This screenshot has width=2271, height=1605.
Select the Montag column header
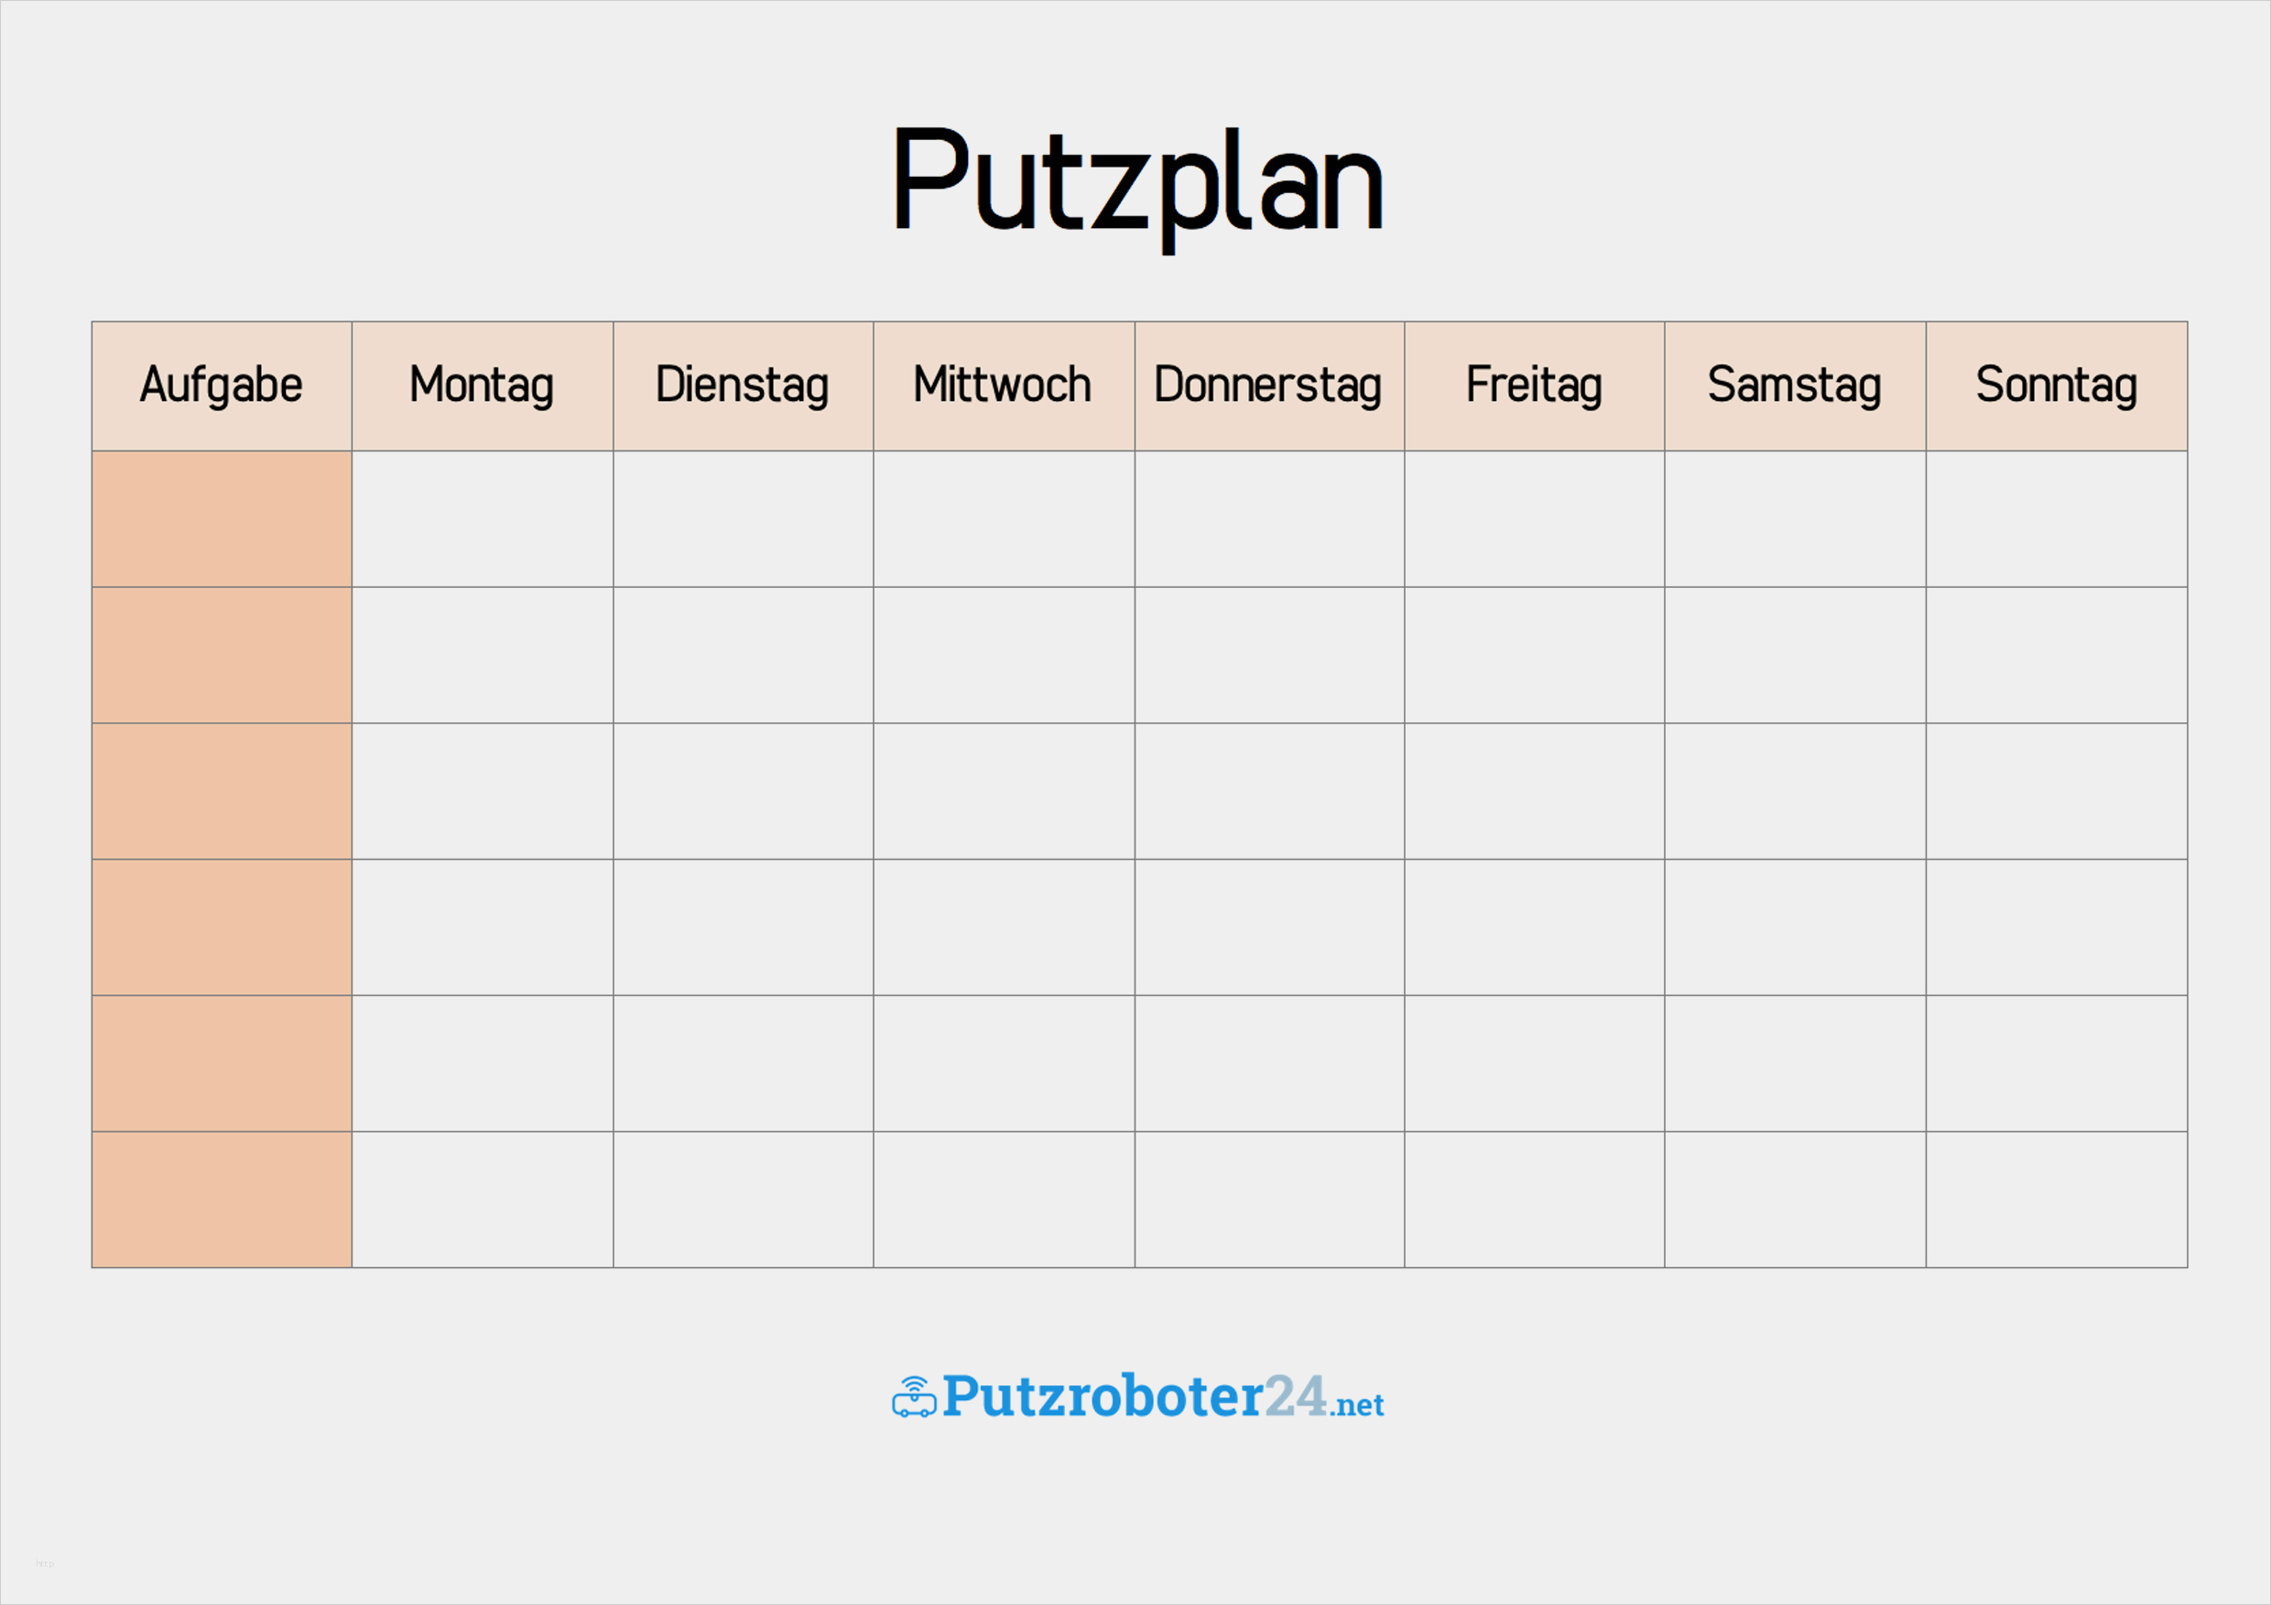(x=483, y=385)
